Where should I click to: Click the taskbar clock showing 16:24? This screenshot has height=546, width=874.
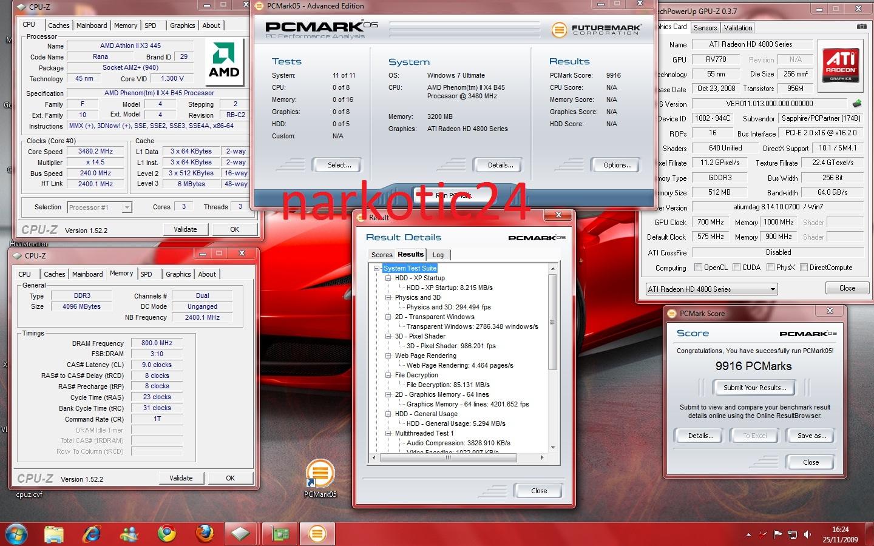pyautogui.click(x=840, y=534)
